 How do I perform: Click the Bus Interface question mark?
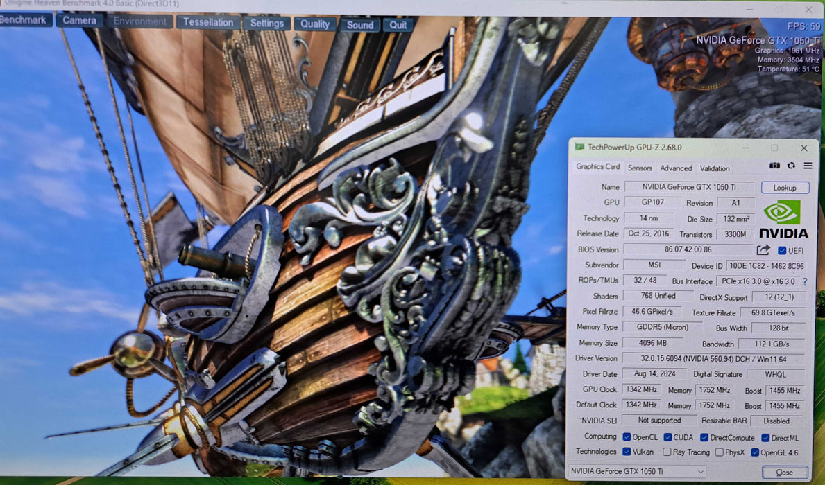805,282
